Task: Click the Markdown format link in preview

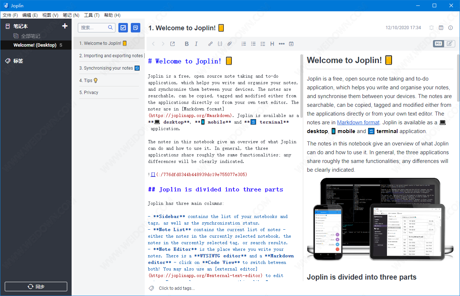Action: point(358,122)
